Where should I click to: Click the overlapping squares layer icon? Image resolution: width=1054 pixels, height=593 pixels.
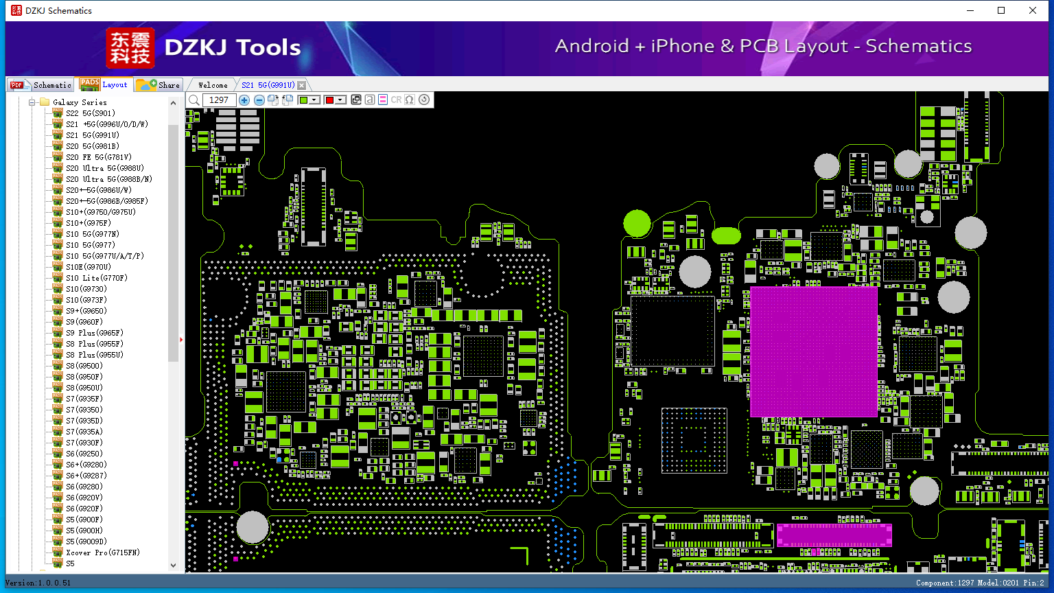coord(356,100)
